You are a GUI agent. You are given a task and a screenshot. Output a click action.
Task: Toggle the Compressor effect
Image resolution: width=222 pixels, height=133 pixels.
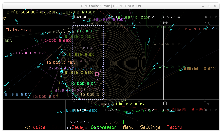pyautogui.click(x=104, y=127)
